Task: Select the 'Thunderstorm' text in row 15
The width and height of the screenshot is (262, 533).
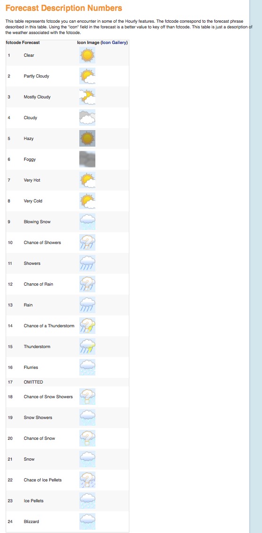Action: [x=37, y=346]
